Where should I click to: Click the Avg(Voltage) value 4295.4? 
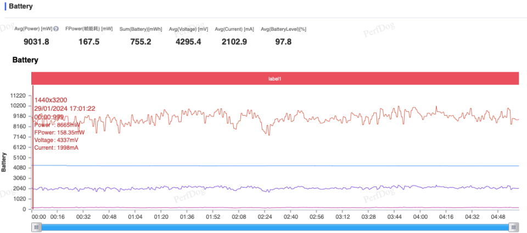(x=188, y=42)
